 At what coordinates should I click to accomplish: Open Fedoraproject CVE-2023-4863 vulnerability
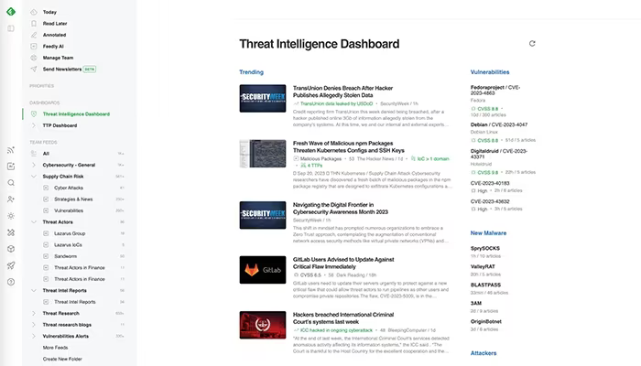coord(495,91)
